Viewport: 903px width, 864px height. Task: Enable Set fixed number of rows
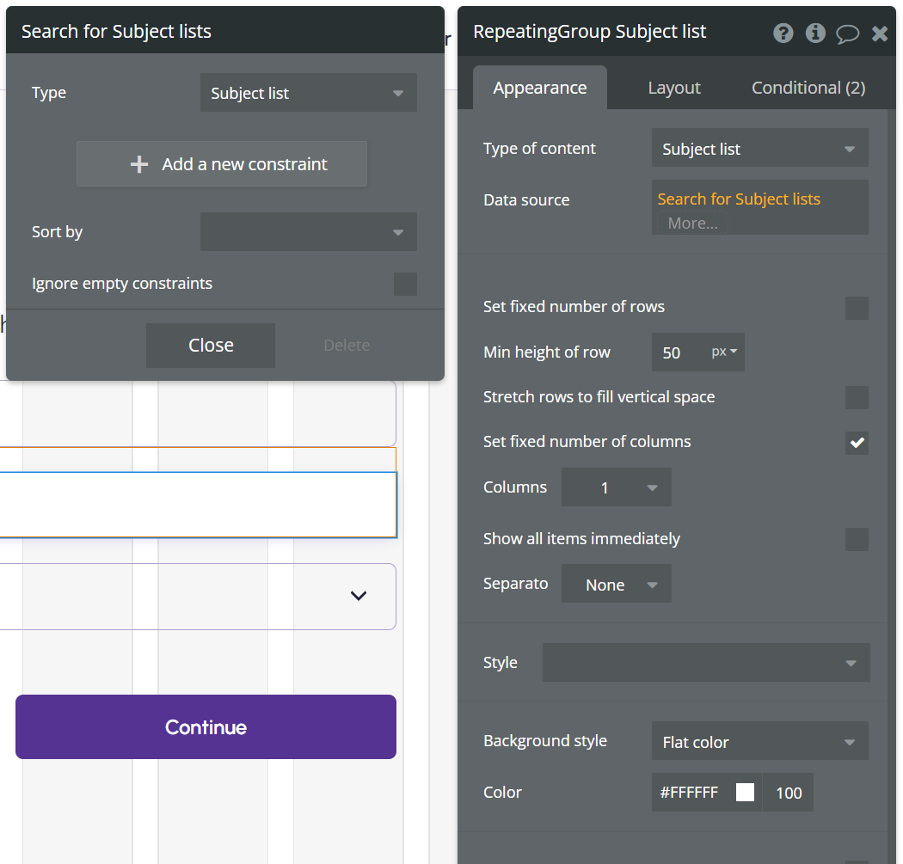[857, 308]
